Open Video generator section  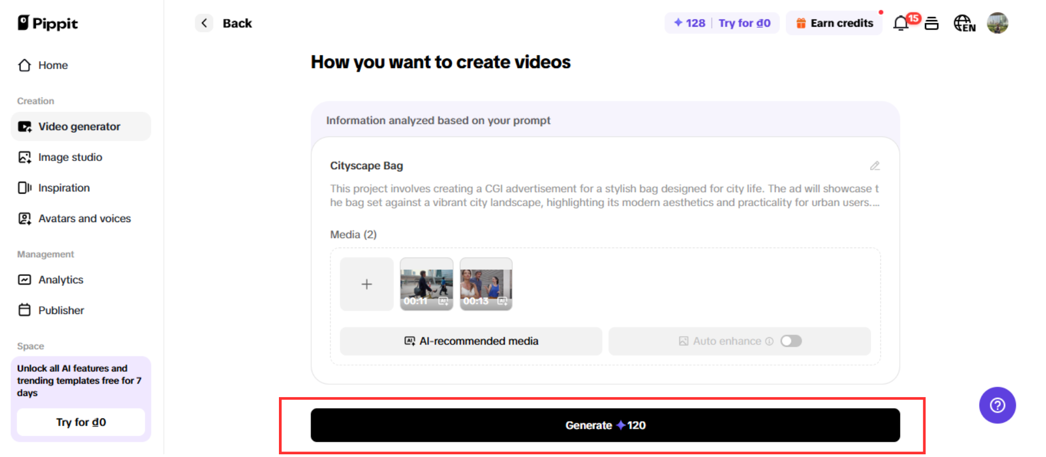point(81,127)
